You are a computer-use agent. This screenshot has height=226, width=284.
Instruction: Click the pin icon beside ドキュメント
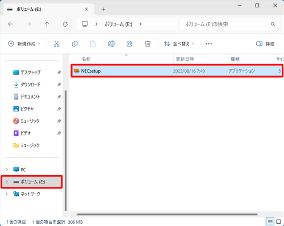(59, 97)
